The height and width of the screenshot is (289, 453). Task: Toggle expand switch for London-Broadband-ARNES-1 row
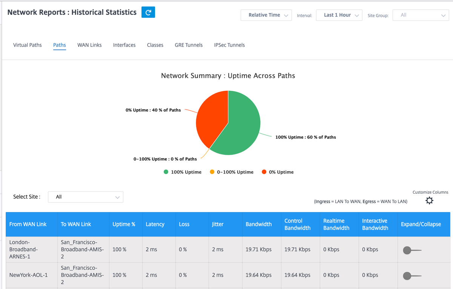point(412,250)
